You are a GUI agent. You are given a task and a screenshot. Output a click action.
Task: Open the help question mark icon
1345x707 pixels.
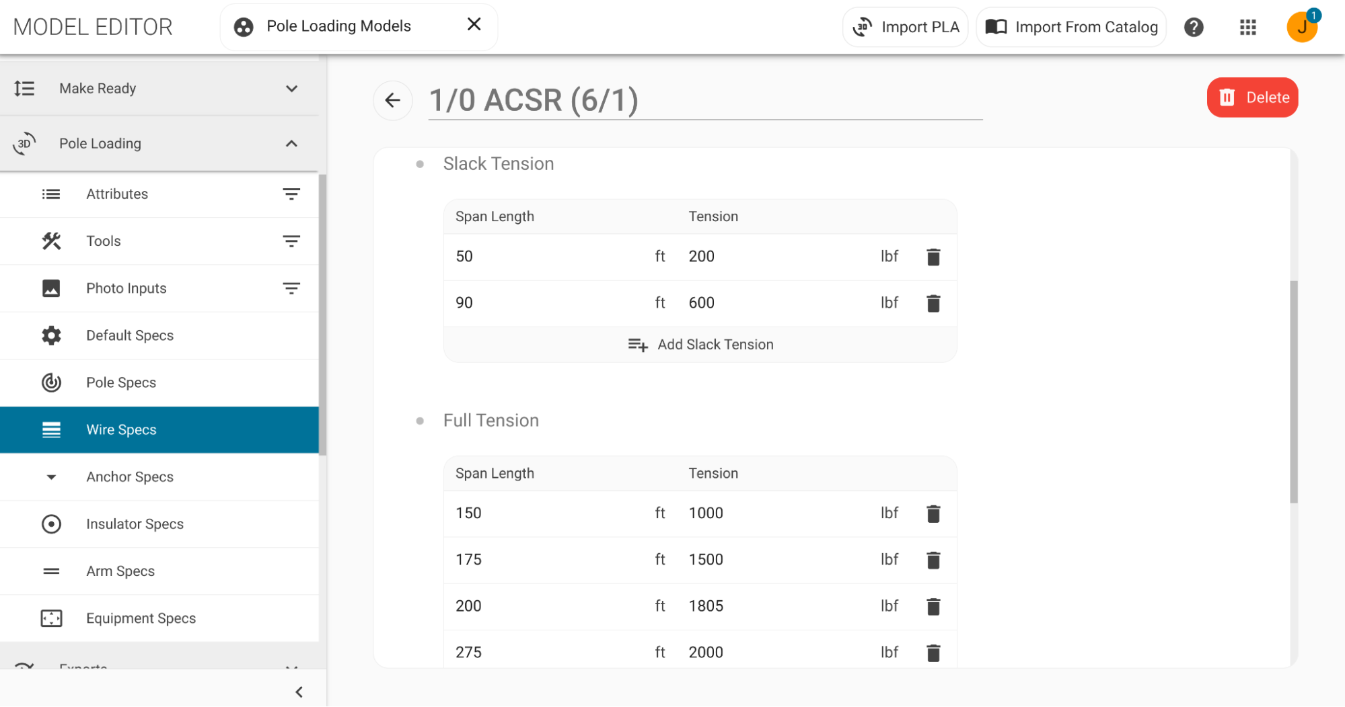coord(1193,27)
